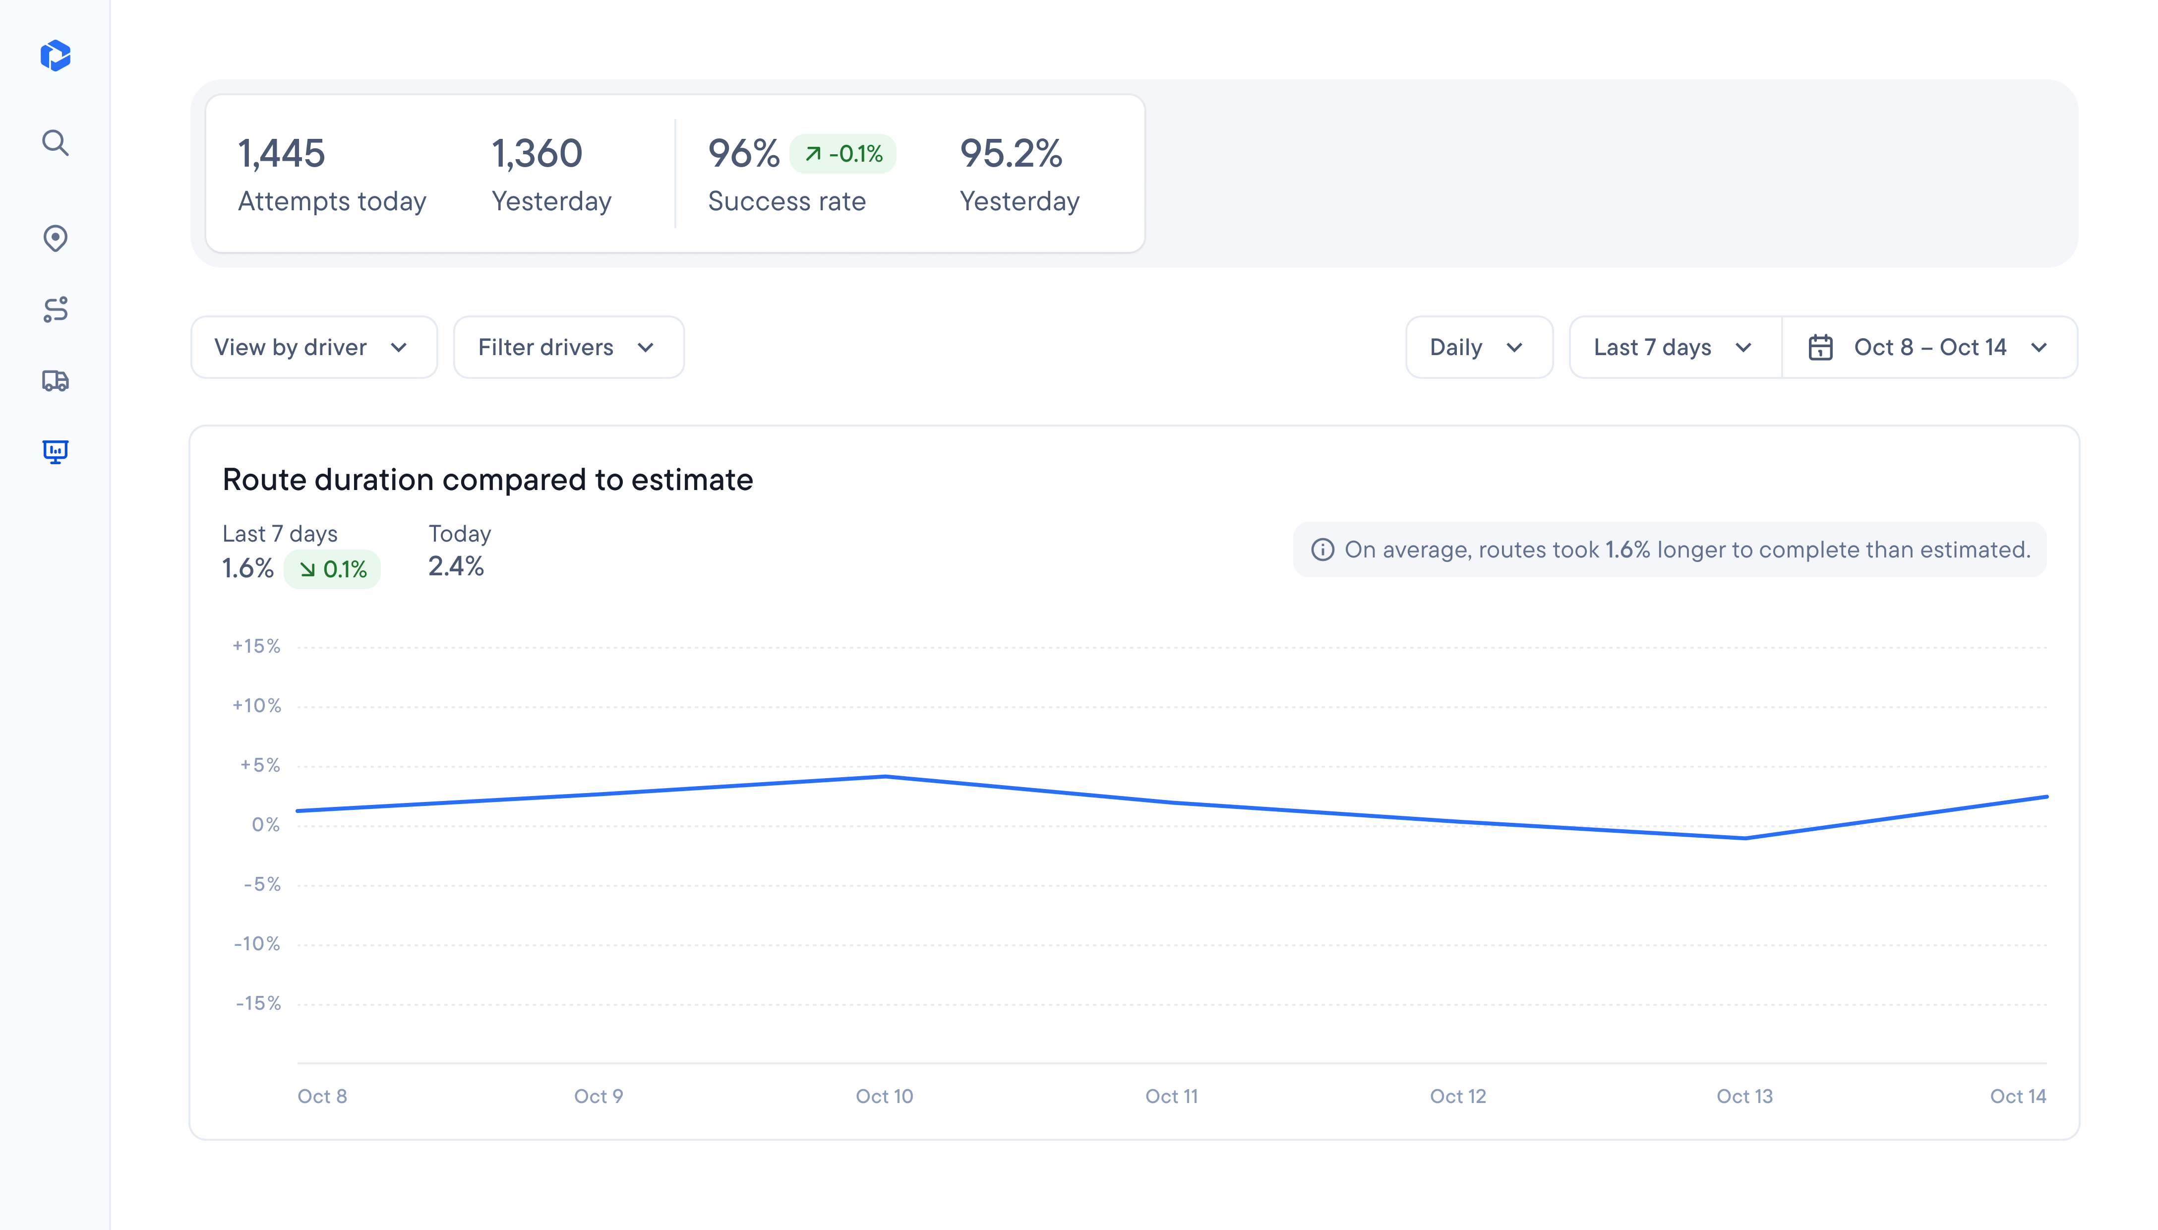The width and height of the screenshot is (2158, 1230).
Task: Expand the Last 7 days dropdown
Action: 1675,347
